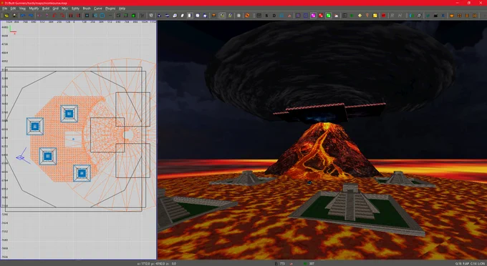Viewport: 487px width, 266px height.
Task: Open the Brush menu
Action: point(87,9)
